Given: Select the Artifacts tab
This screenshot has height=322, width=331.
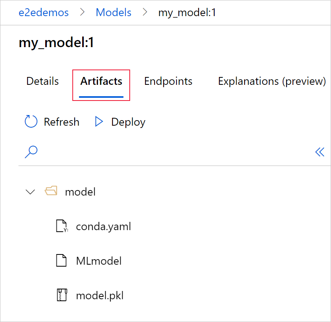Looking at the screenshot, I should 101,81.
